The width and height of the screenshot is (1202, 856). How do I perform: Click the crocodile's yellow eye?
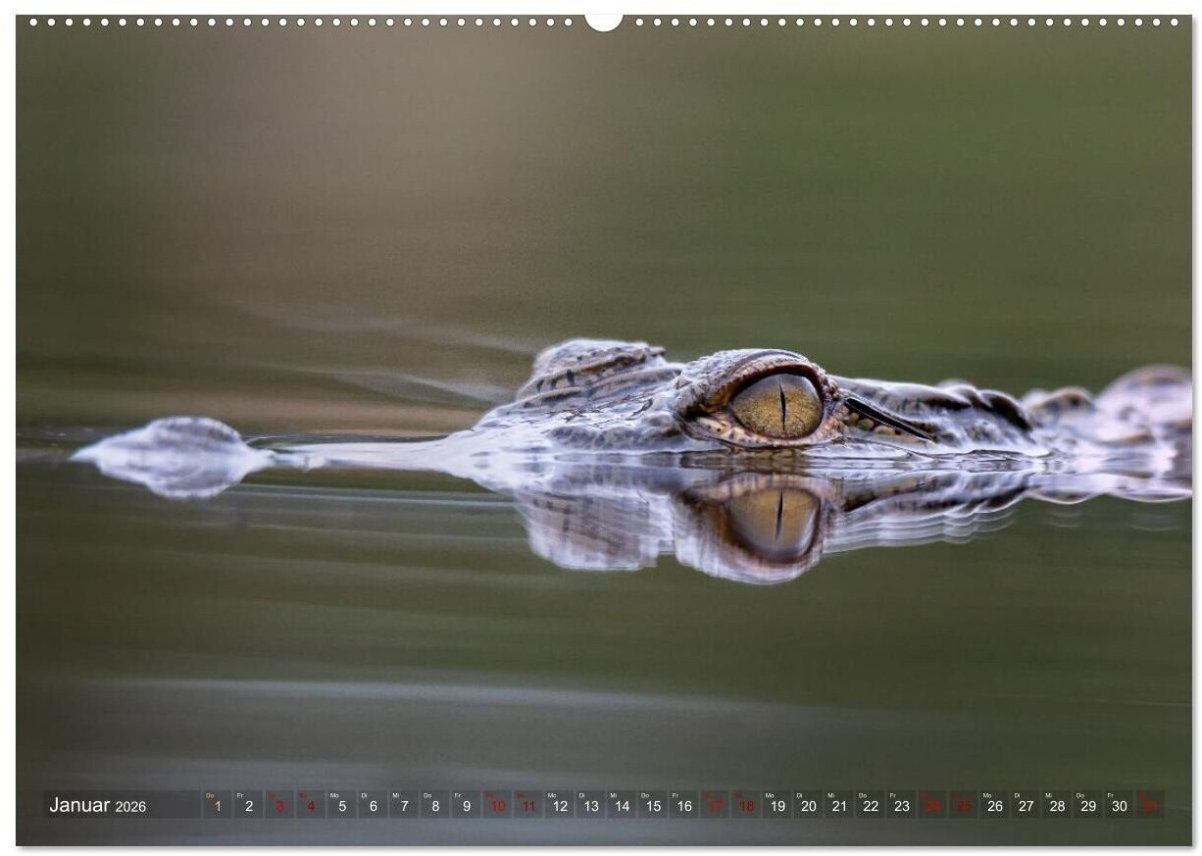pyautogui.click(x=777, y=405)
